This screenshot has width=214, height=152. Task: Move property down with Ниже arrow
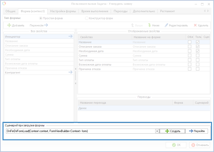point(149,25)
